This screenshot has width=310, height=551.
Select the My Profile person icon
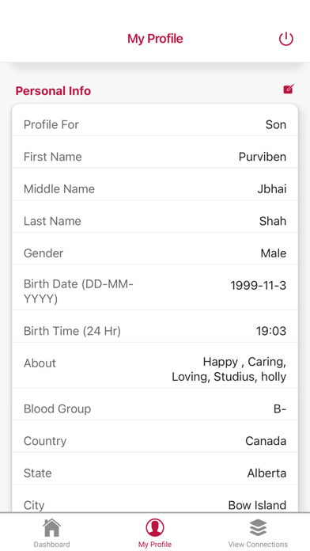(155, 527)
